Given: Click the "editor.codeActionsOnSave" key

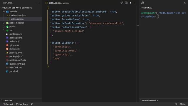Looking at the screenshot, I should 69,27.
